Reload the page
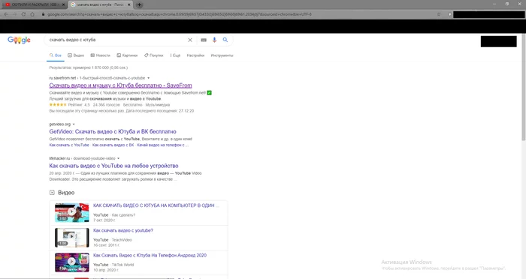Image resolution: width=526 pixels, height=279 pixels. (23, 14)
